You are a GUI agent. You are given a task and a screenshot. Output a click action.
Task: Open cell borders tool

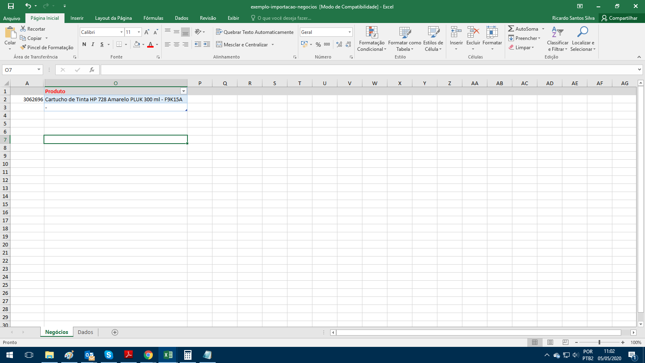pos(119,44)
